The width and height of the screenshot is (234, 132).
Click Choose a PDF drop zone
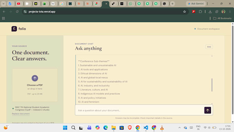[x=35, y=85]
